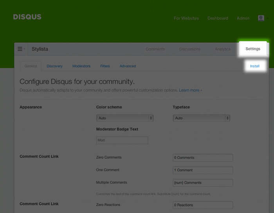
Task: Click the DISQUS logo
Action: pos(27,17)
